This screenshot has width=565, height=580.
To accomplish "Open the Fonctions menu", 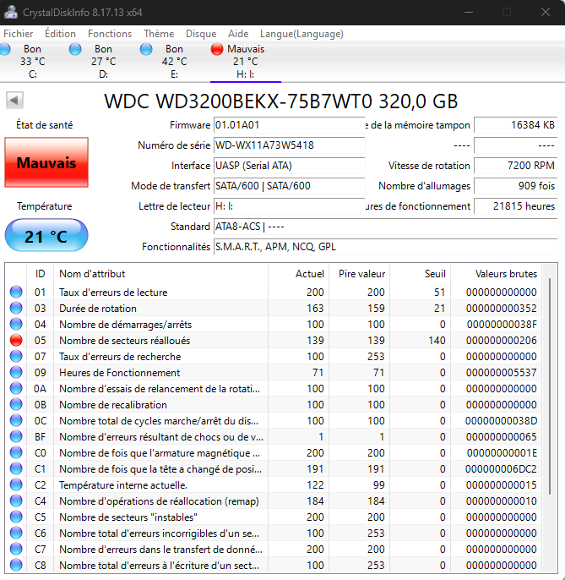I will point(110,34).
